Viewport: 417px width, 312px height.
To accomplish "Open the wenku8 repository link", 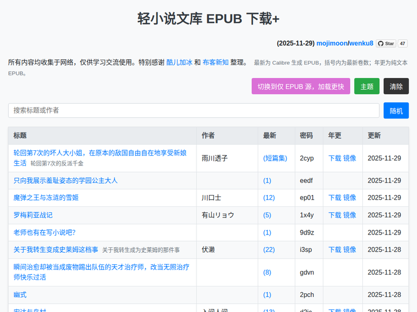I will coord(361,43).
